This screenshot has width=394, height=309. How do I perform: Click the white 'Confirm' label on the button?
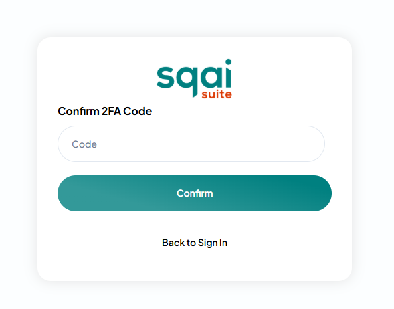point(195,193)
